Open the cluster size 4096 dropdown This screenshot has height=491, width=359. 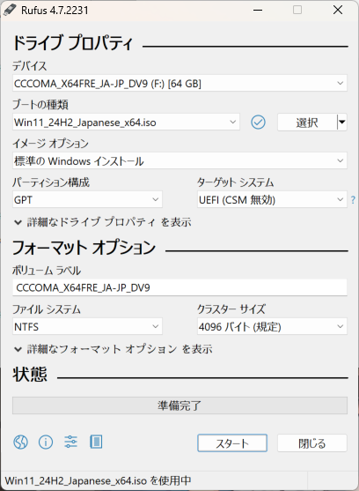tap(272, 327)
